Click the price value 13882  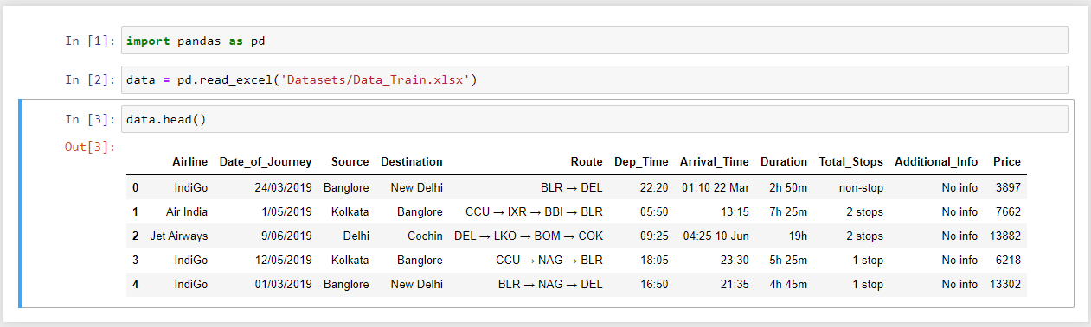(1004, 236)
